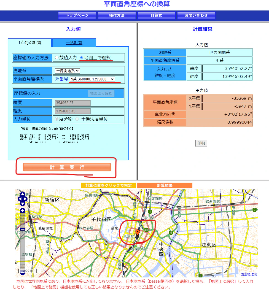The image size is (269, 289).
Task: Click the Y座標 result value -5947 m
Action: (227, 106)
